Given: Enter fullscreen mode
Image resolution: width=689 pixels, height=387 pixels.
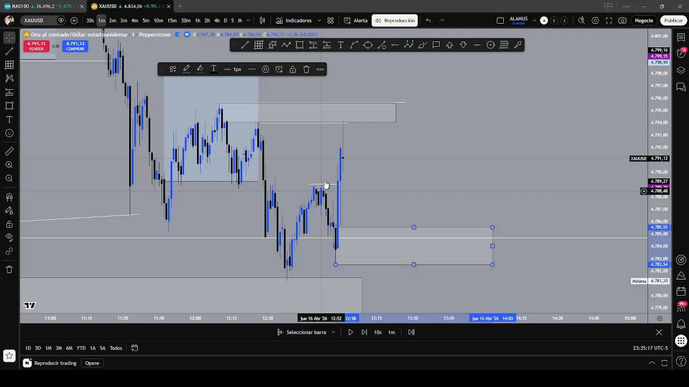Looking at the screenshot, I should 609,20.
